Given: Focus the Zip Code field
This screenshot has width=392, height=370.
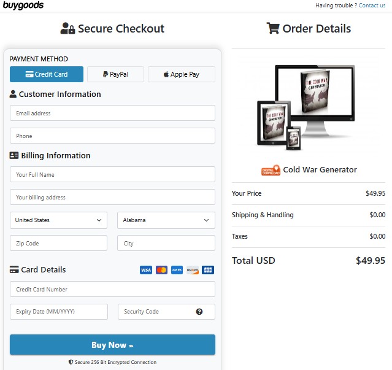Looking at the screenshot, I should 59,244.
